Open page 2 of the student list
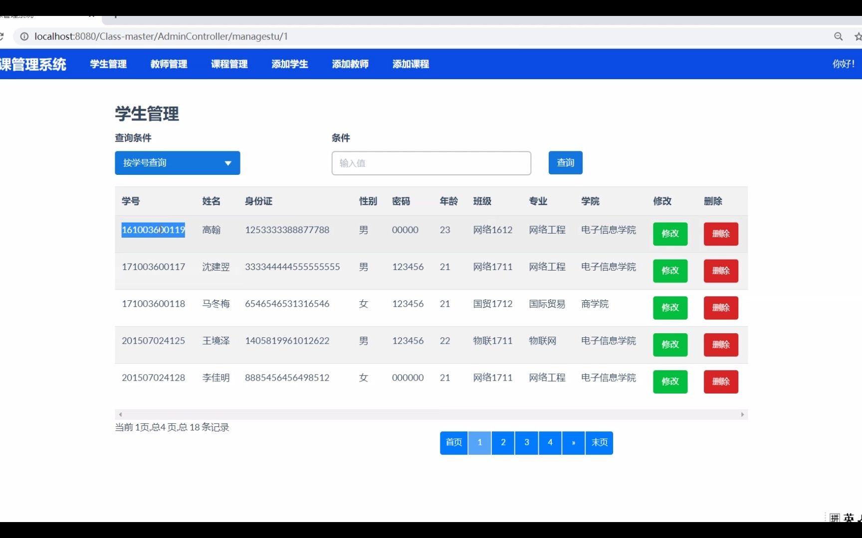862x538 pixels. click(503, 442)
